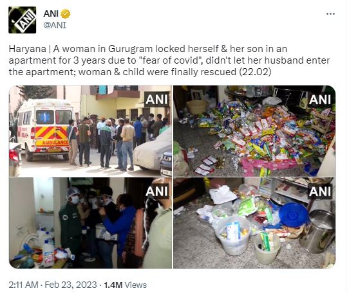Screen dimensions: 349x293
Task: Open the three-dot more options menu
Action: click(330, 13)
